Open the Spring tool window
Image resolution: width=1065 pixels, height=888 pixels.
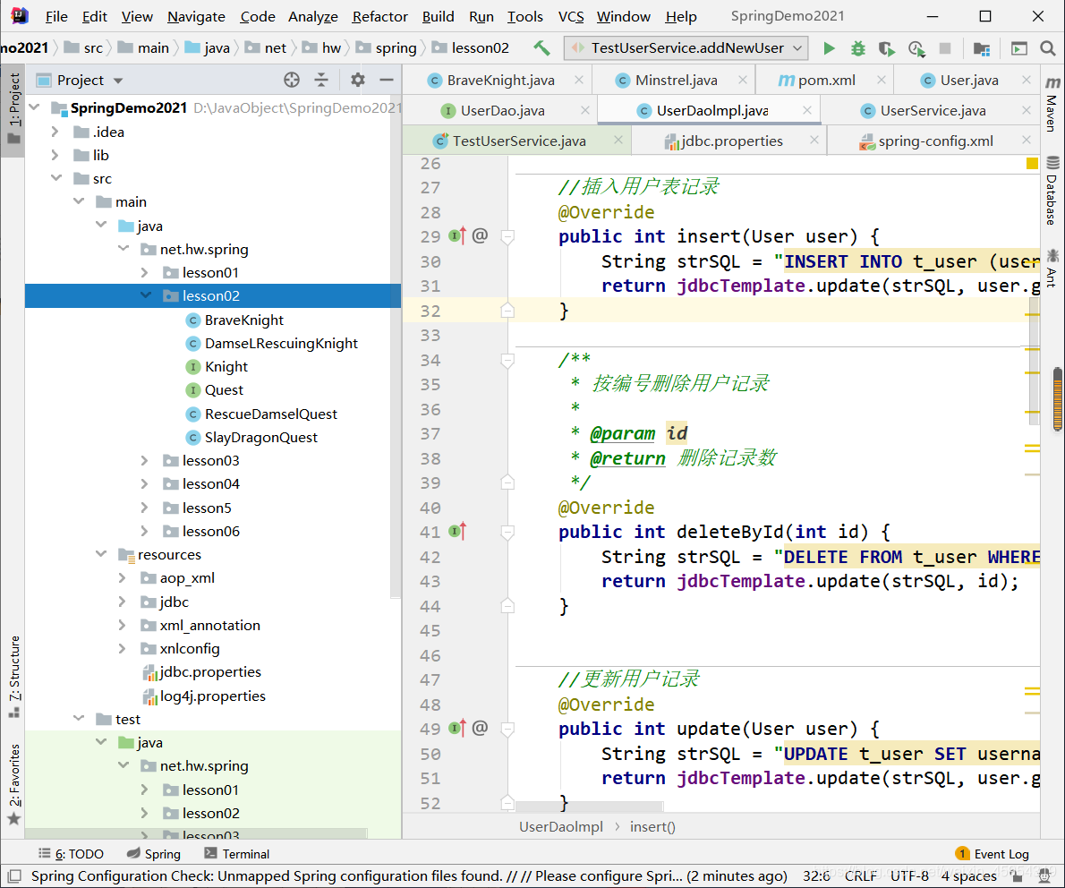pyautogui.click(x=154, y=854)
